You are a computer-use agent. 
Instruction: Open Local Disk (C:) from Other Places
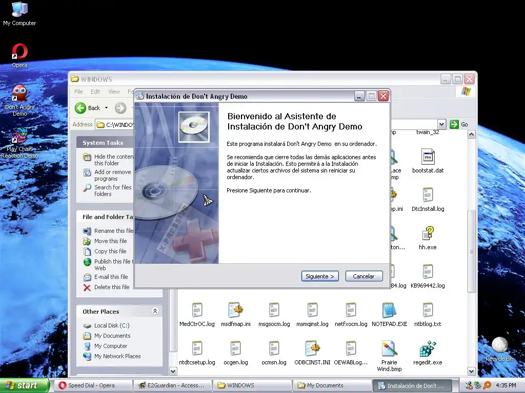(107, 325)
